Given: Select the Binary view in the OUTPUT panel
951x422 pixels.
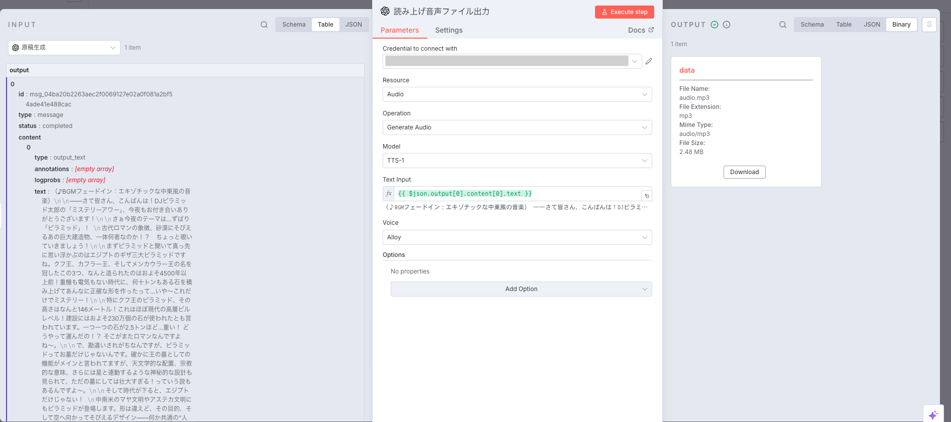Looking at the screenshot, I should pos(901,25).
